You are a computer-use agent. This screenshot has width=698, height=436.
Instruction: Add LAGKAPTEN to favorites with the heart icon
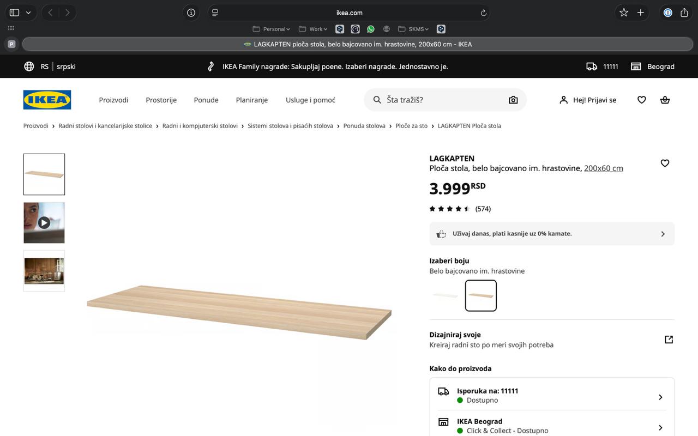665,163
